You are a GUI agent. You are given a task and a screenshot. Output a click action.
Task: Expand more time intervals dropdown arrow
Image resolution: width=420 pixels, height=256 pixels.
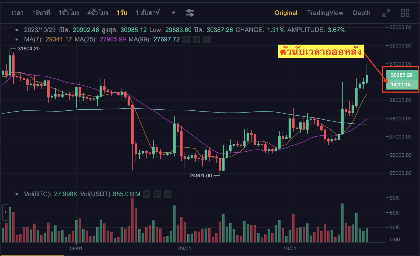[173, 13]
